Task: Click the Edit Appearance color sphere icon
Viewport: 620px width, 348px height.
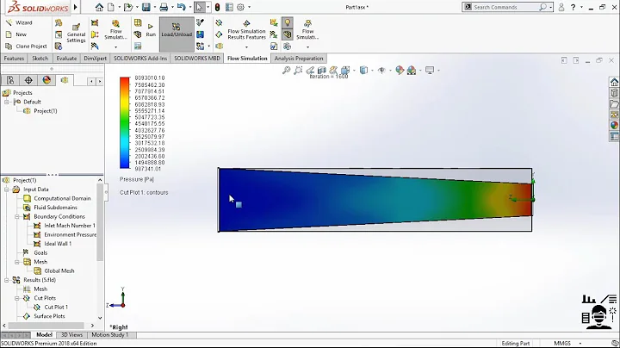Action: (400, 71)
